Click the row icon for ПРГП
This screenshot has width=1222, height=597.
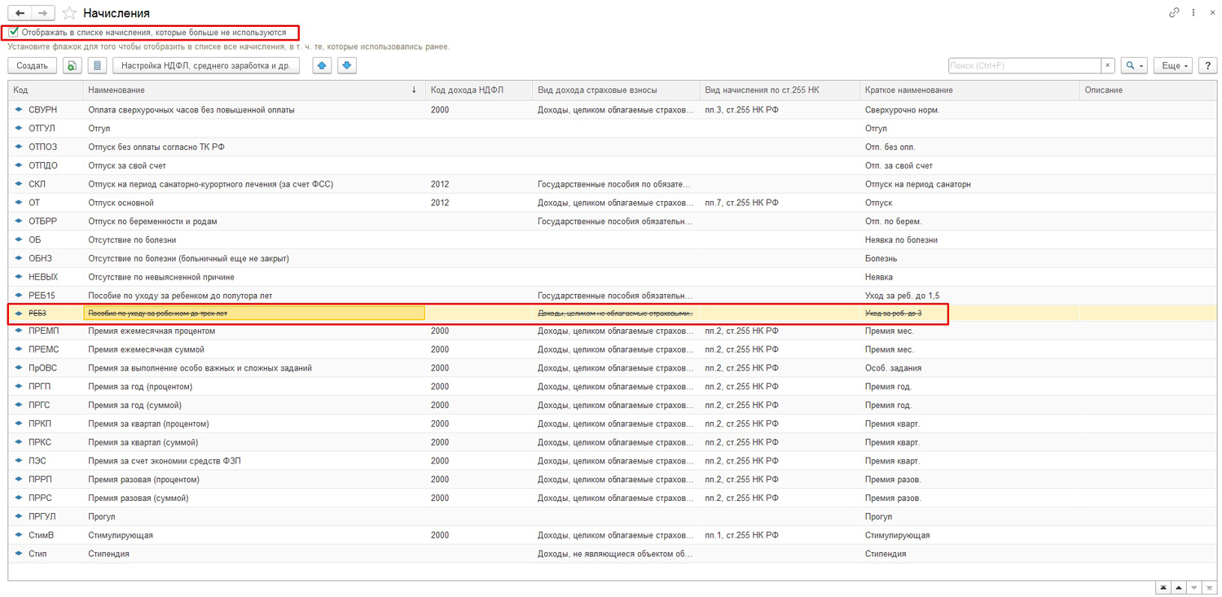[19, 386]
